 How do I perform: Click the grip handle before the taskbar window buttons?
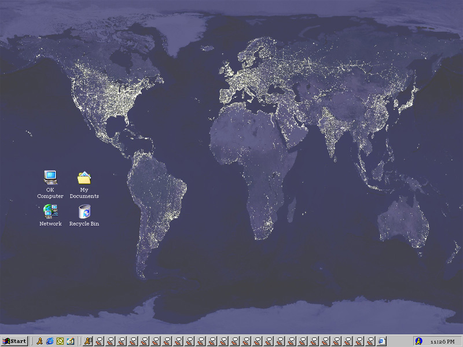pyautogui.click(x=80, y=341)
